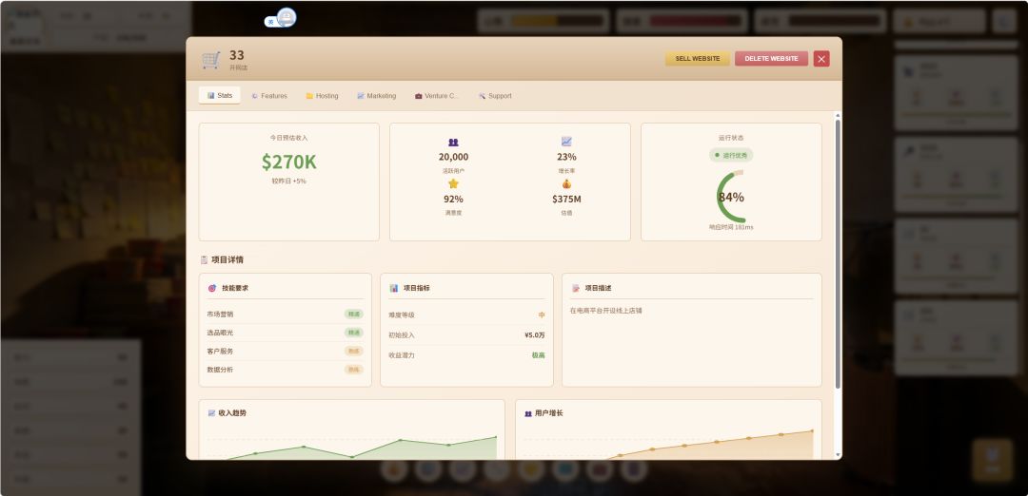
Task: Click the chart icon beside 收入趋势
Action: click(x=211, y=413)
